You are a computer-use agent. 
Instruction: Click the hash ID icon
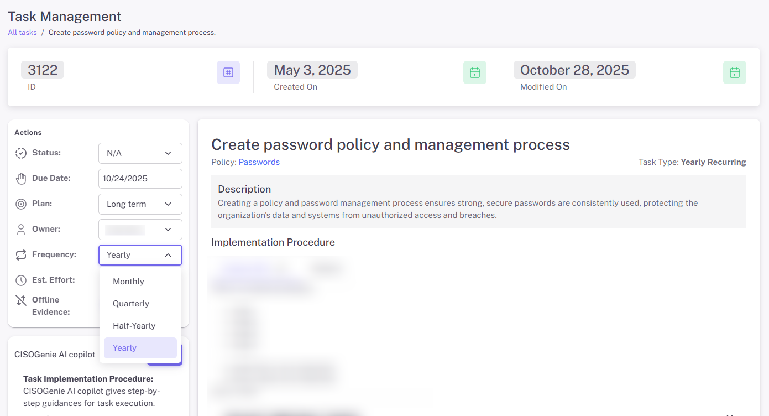[228, 72]
